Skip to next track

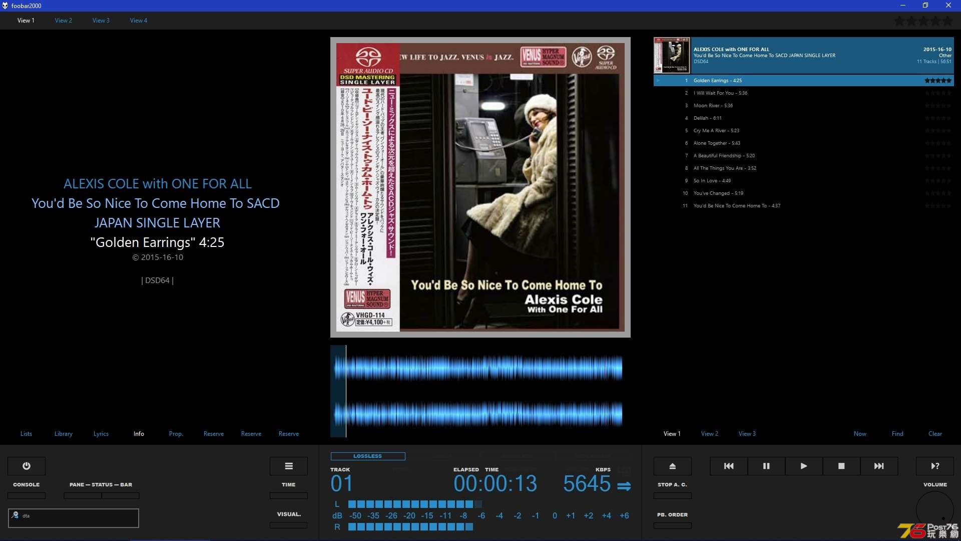[879, 466]
